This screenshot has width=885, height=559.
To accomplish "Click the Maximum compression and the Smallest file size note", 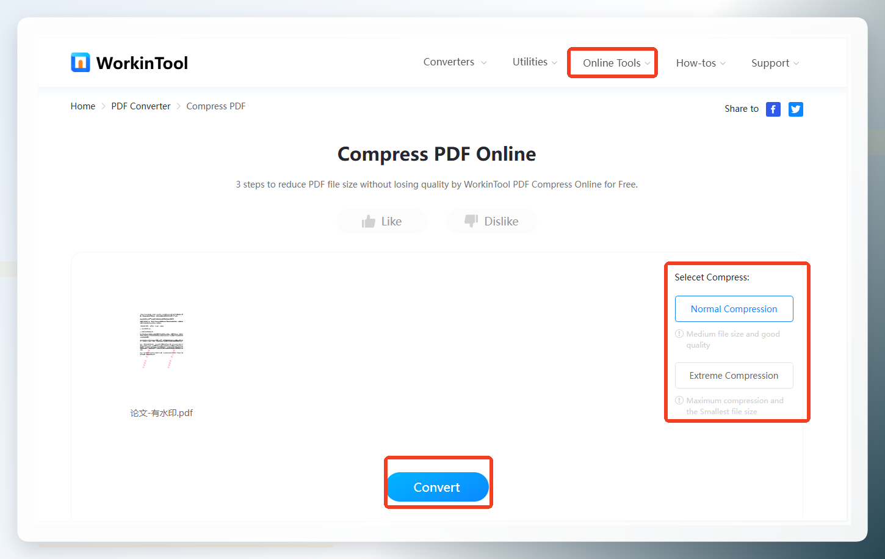I will (x=735, y=406).
